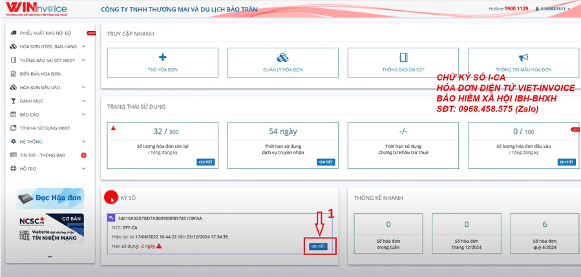Open Chi tiết for Số lượng hóa đơn còn lại
Image resolution: width=581 pixels, height=277 pixels.
[206, 162]
